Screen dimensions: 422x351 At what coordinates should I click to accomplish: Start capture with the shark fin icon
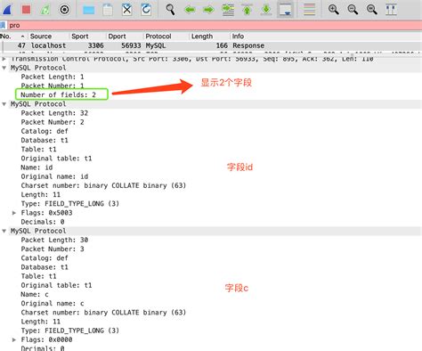click(x=7, y=10)
